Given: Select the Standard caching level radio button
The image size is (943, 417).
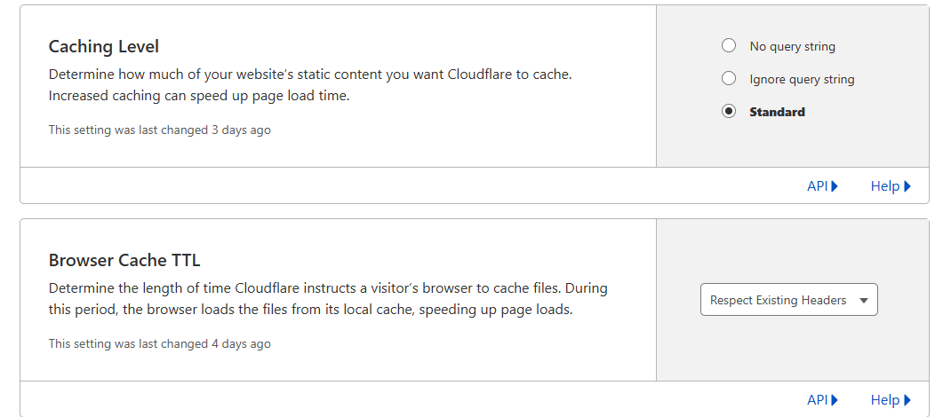Looking at the screenshot, I should 729,112.
